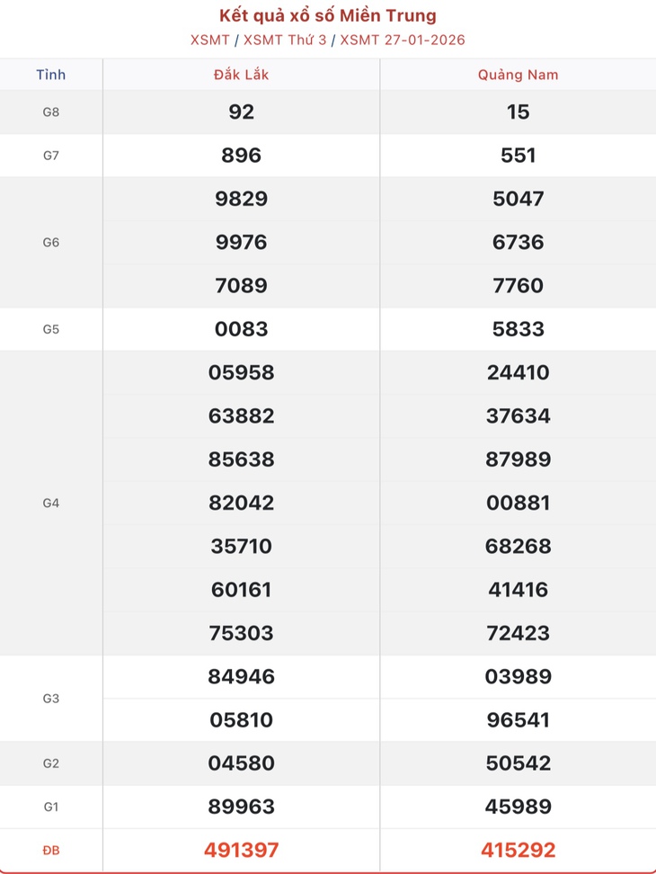Select Quảng Nam G3 number 96541
This screenshot has height=874, width=656.
tap(518, 719)
